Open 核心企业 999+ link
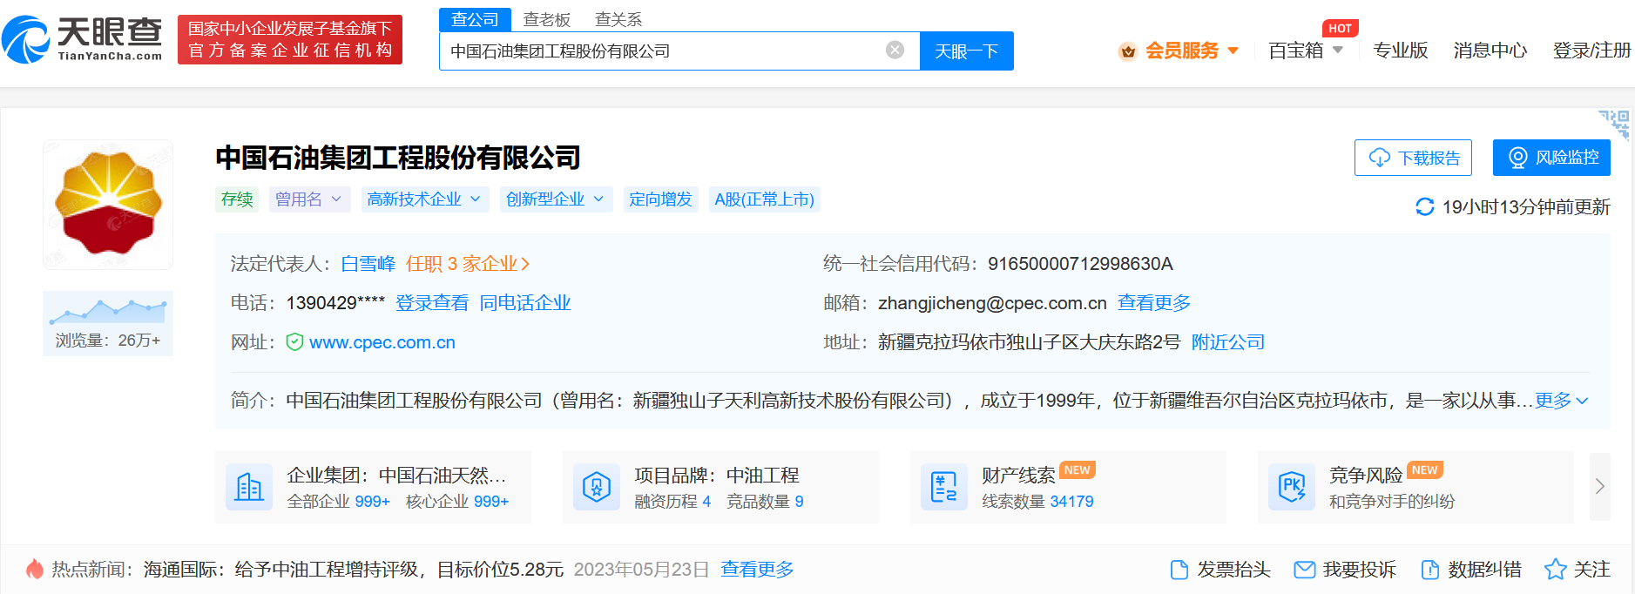1635x594 pixels. (457, 502)
